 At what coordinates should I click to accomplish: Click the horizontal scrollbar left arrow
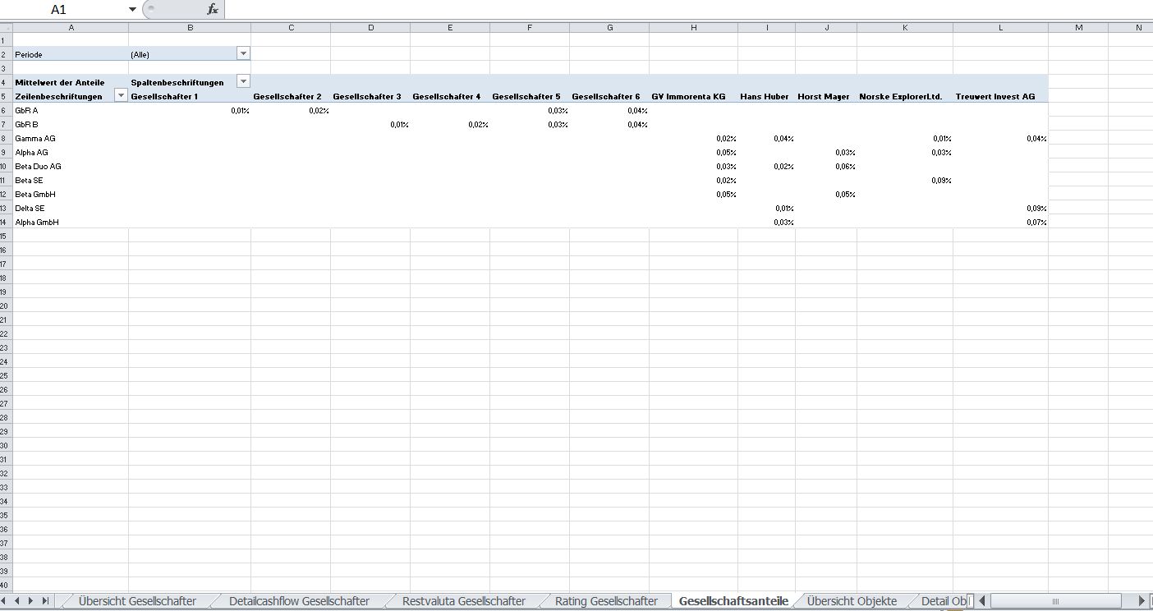(x=982, y=601)
